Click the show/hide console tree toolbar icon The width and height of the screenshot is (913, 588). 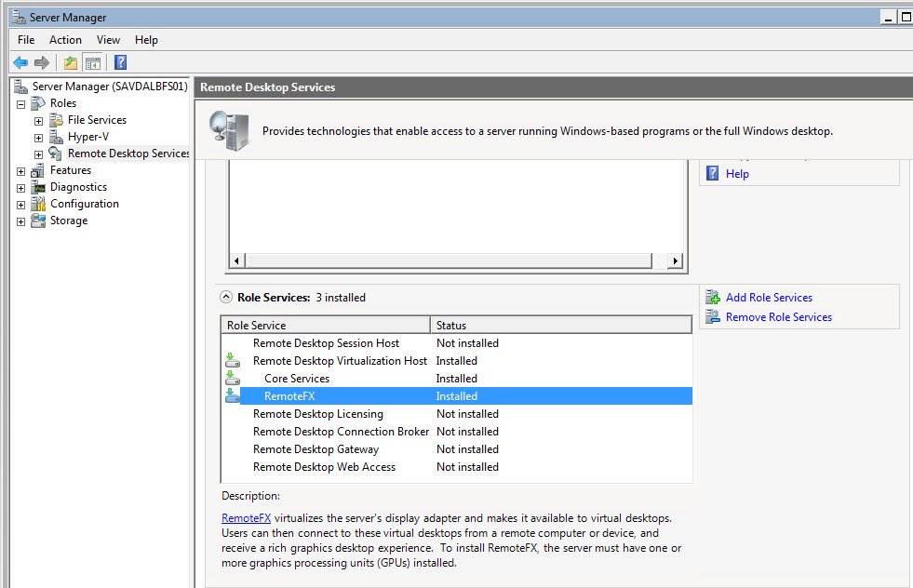(x=92, y=62)
